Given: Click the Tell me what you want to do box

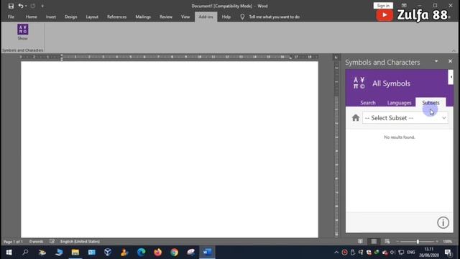Looking at the screenshot, I should click(274, 17).
